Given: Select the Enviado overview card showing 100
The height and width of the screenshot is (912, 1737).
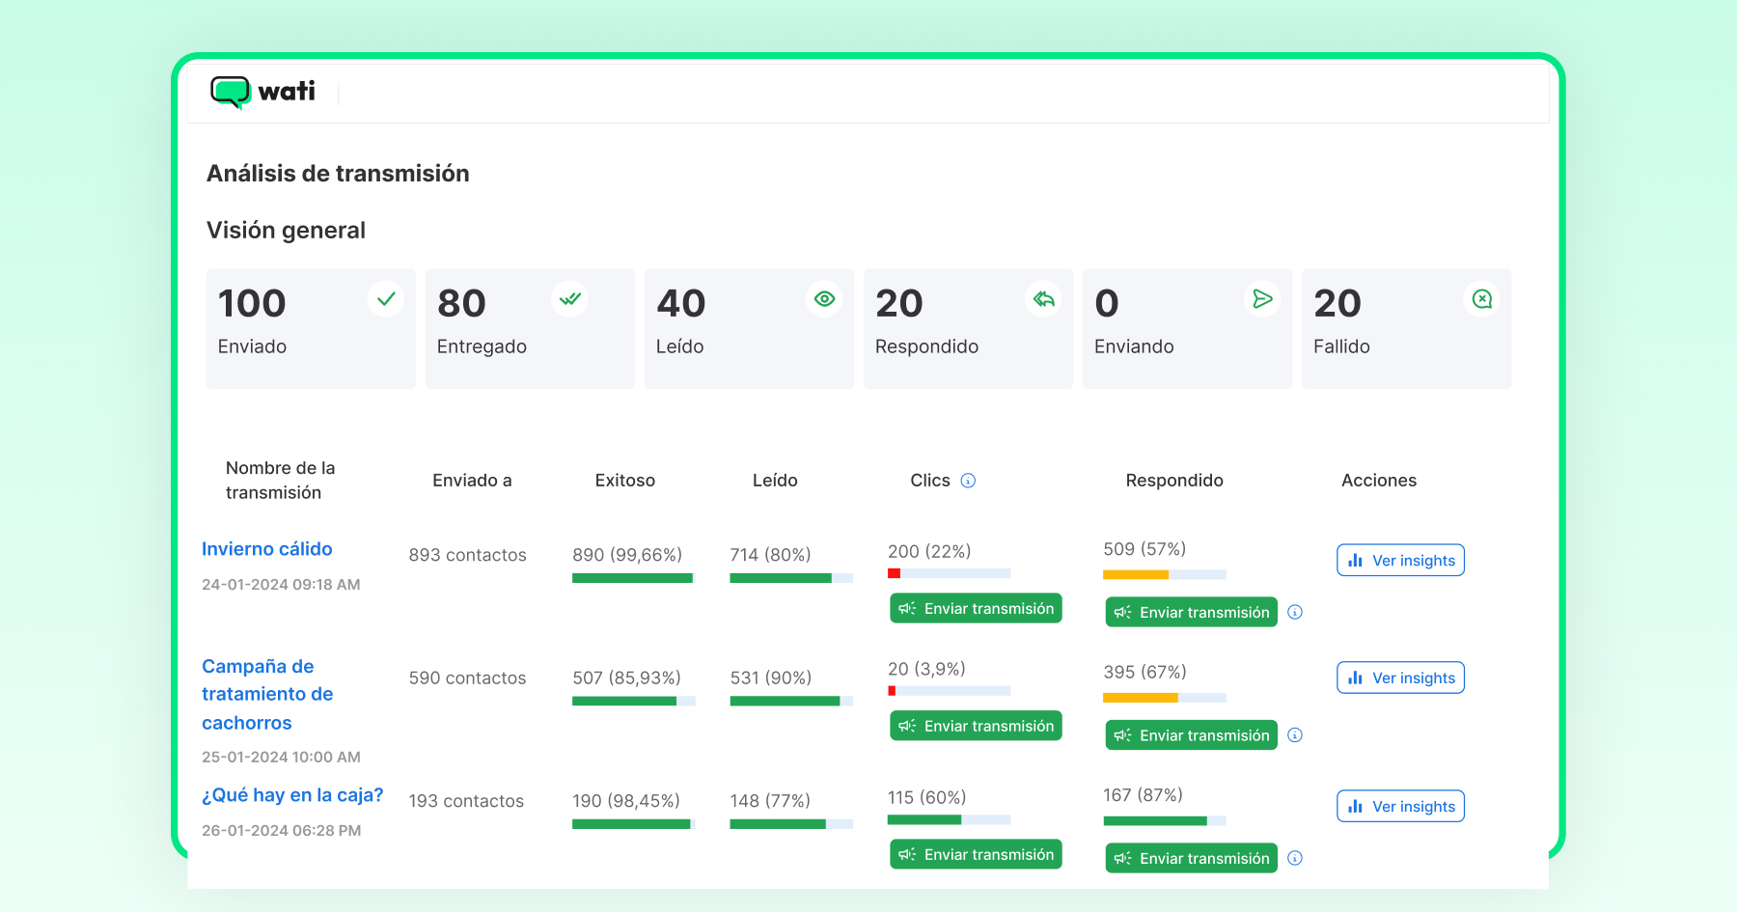Looking at the screenshot, I should 311,329.
